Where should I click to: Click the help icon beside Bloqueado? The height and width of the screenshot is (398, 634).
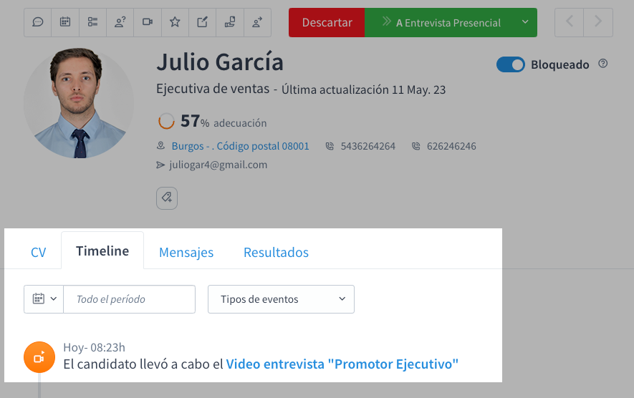coord(602,64)
